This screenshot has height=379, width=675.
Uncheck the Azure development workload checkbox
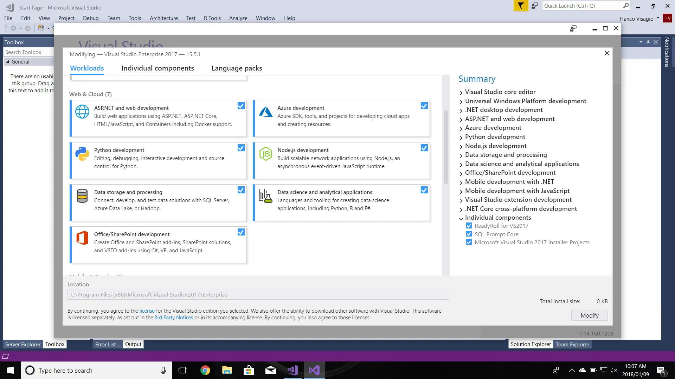point(424,106)
